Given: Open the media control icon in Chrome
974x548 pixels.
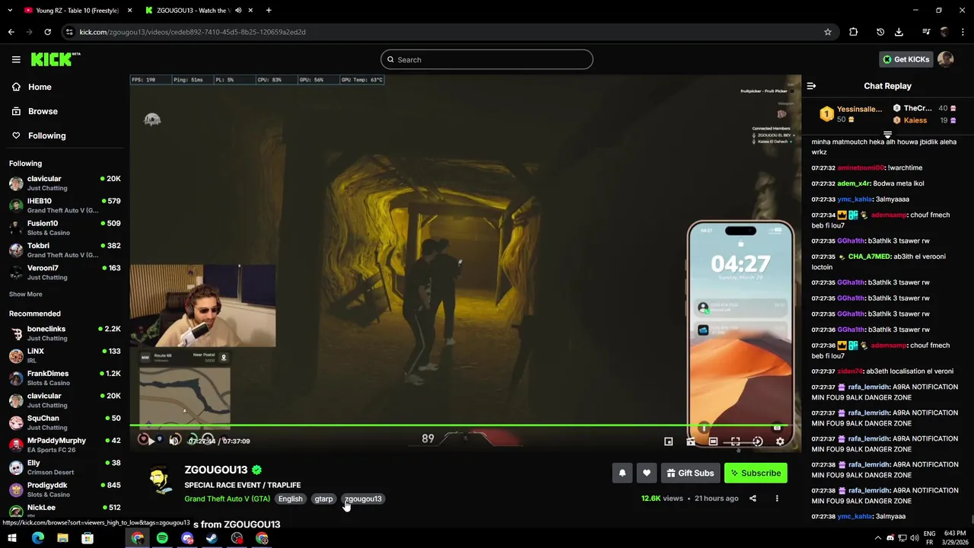Looking at the screenshot, I should point(926,32).
